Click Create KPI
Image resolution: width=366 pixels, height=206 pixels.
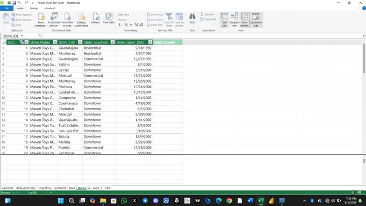coord(208,19)
